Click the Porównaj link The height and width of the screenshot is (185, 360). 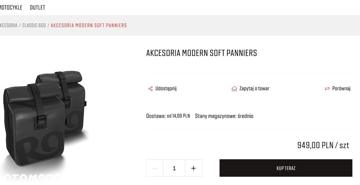341,89
